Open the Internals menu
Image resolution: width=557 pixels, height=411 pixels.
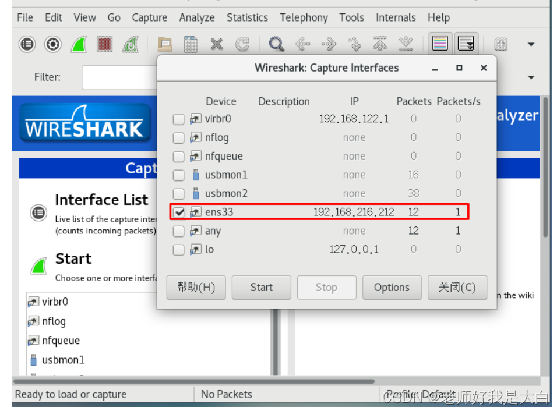(x=396, y=17)
